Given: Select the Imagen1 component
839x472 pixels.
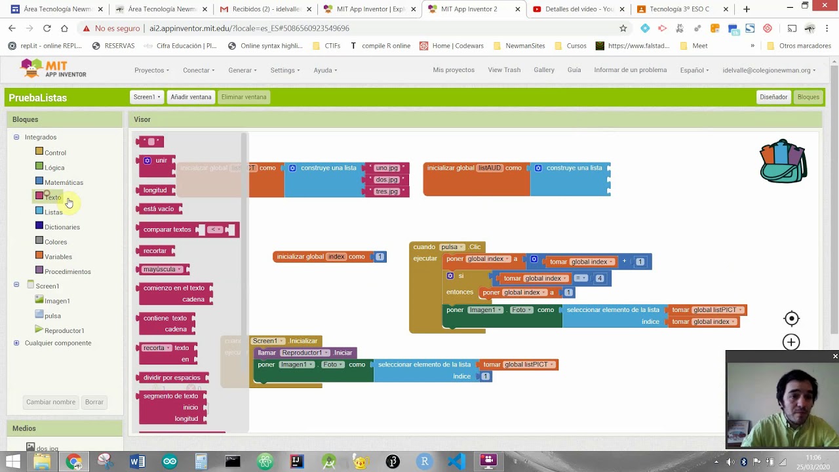Looking at the screenshot, I should tap(57, 301).
